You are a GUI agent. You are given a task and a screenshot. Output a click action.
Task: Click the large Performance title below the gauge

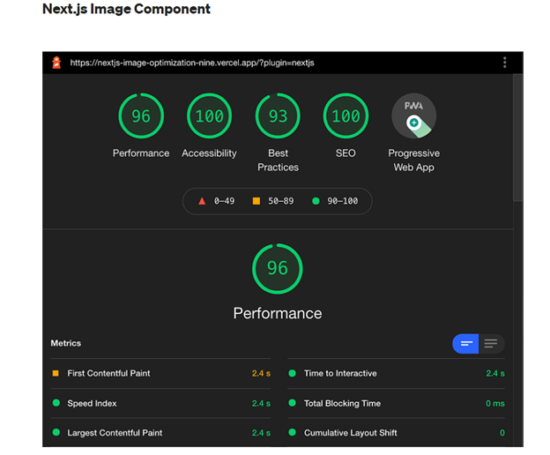tap(278, 313)
